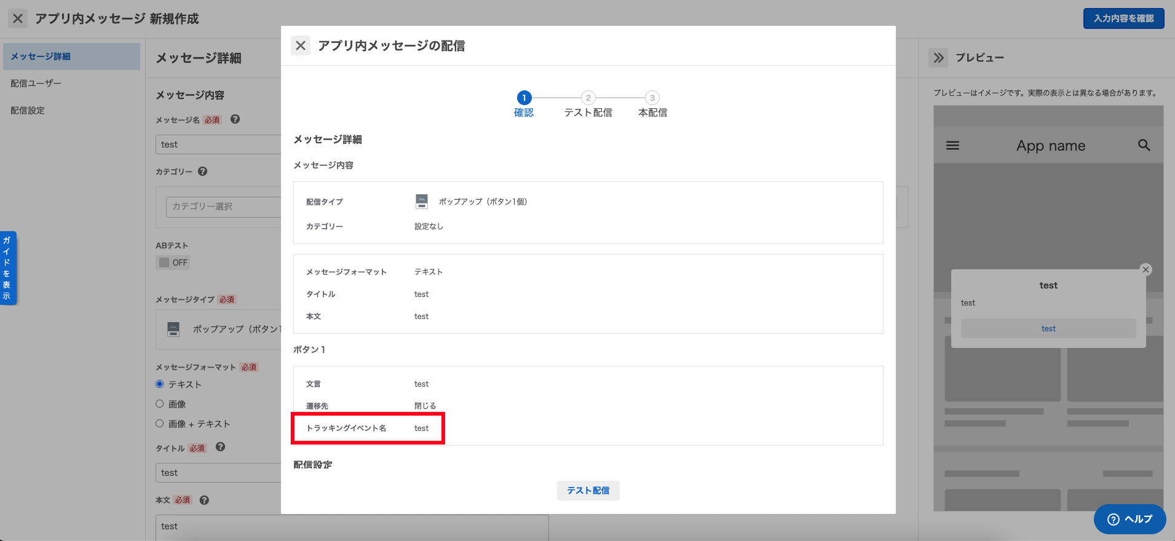Viewport: 1175px width, 541px height.
Task: Click the メッセージフォーマット value テキスト in the dialog
Action: click(429, 272)
